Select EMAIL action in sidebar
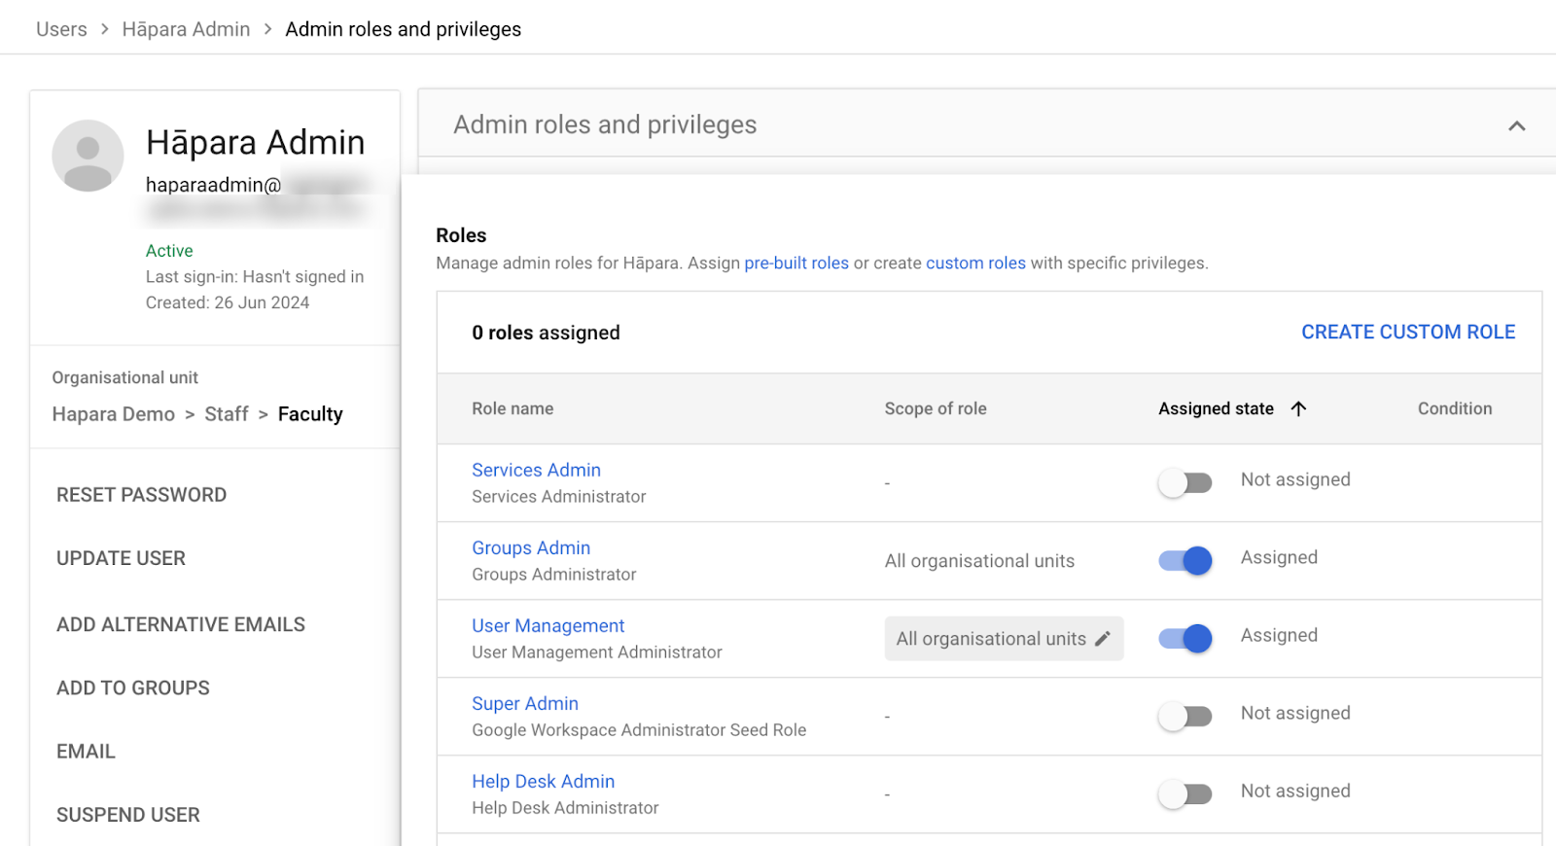 pos(86,752)
